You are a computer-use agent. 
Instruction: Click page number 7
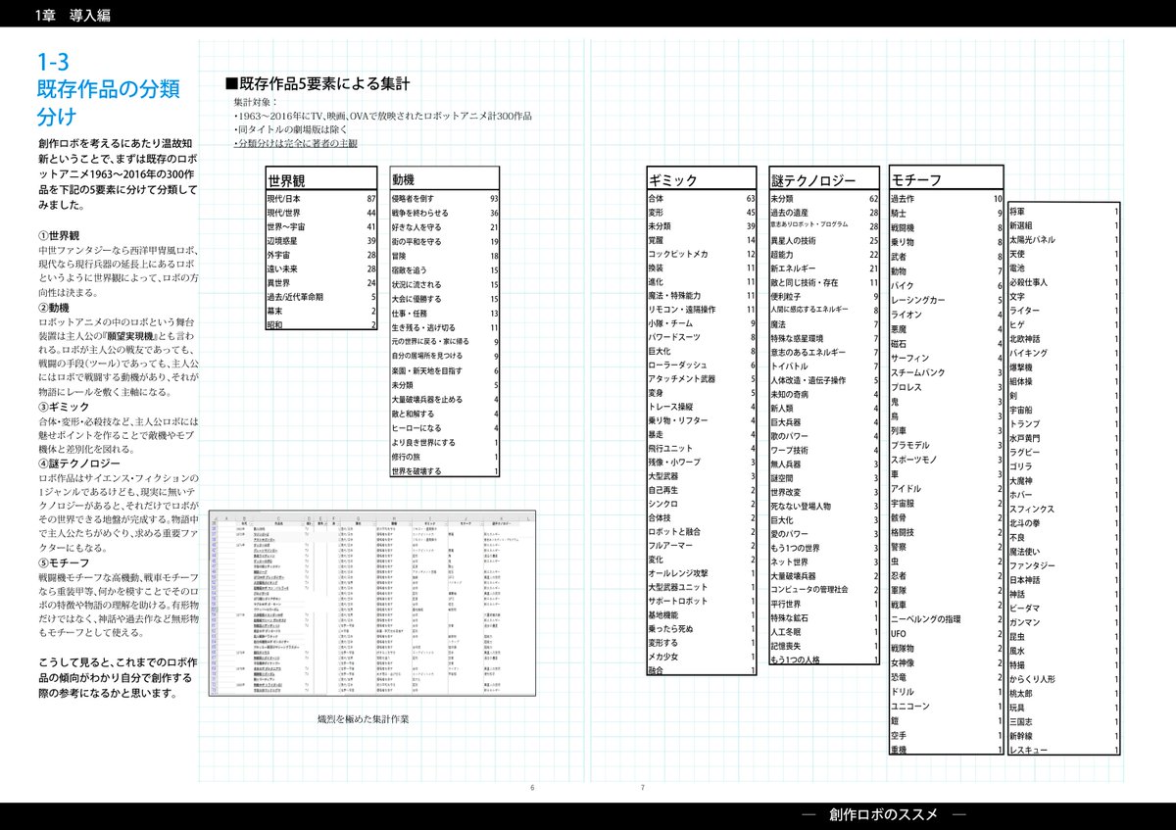click(x=643, y=788)
